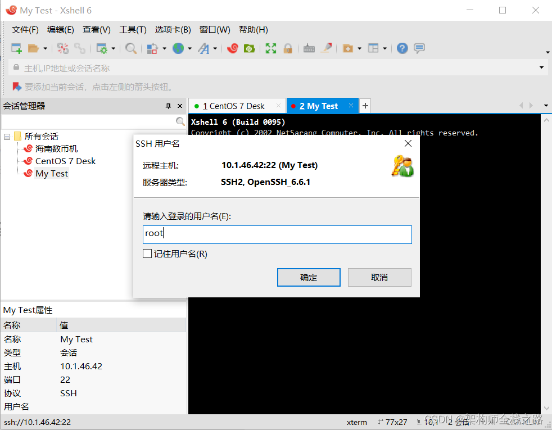Click the red Xshell reconnect icon

[232, 48]
